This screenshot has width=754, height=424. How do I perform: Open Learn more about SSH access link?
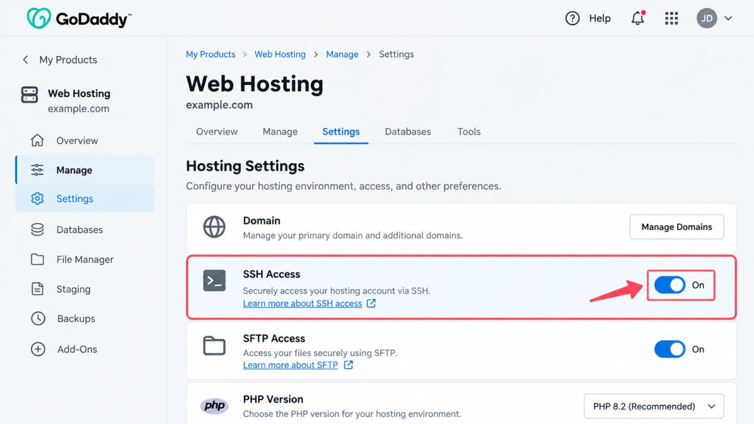click(x=302, y=303)
